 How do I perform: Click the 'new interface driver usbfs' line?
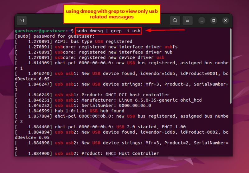[x=96, y=47]
